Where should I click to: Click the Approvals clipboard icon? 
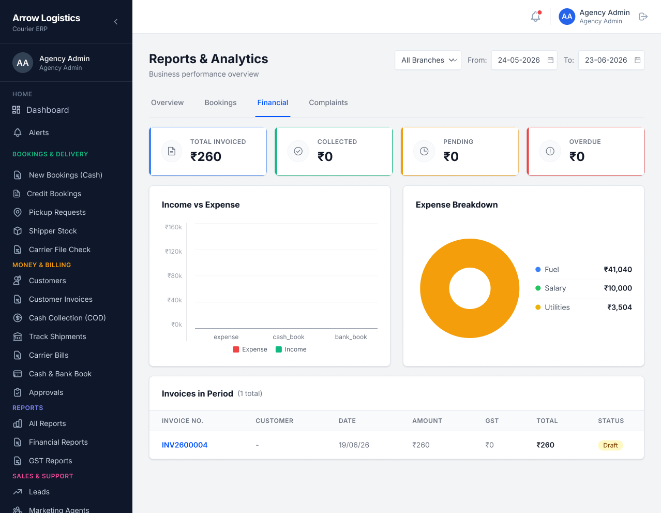pos(18,392)
